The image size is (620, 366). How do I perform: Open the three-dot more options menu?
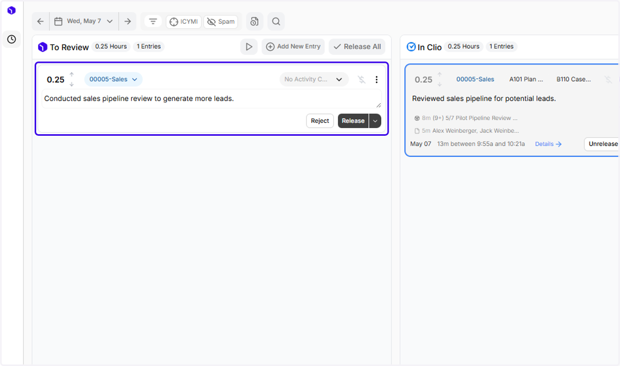(377, 79)
